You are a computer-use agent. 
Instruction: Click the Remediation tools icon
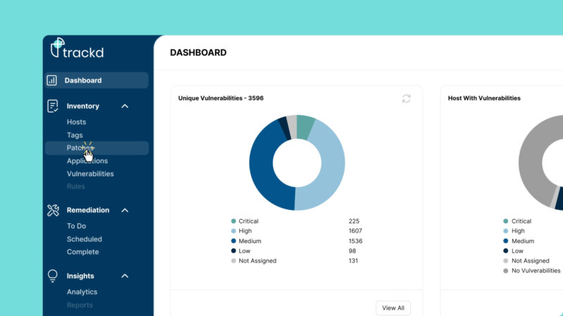tap(53, 210)
